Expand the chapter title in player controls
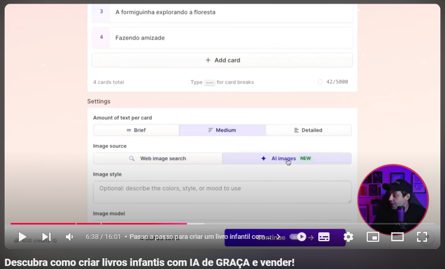The image size is (445, 269). click(x=204, y=237)
